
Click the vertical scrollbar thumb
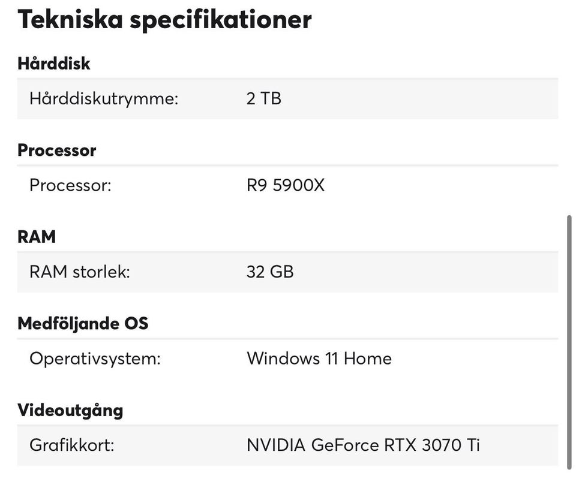click(570, 342)
